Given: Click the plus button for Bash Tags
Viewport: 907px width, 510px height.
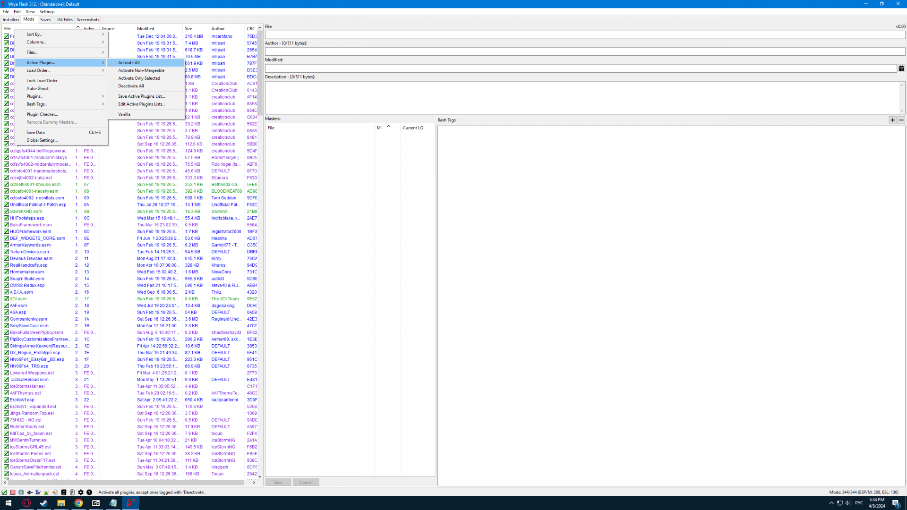Looking at the screenshot, I should click(892, 120).
